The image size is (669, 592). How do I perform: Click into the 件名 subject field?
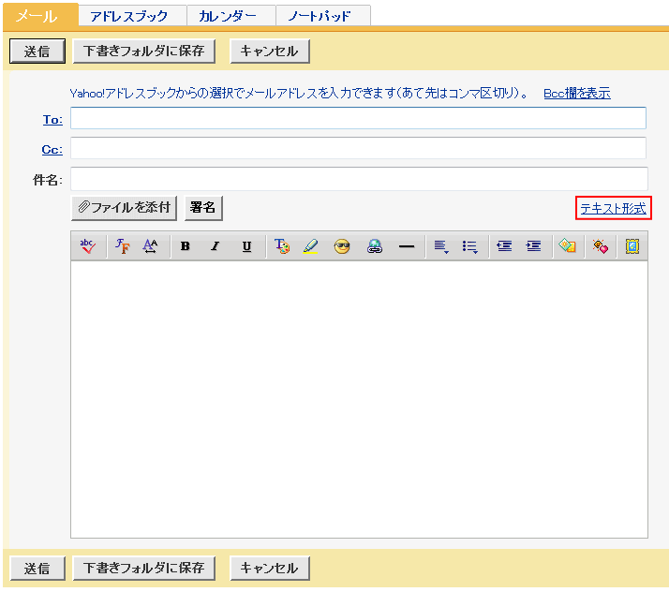(359, 179)
